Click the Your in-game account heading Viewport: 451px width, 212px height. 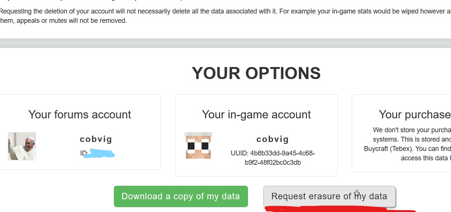(x=256, y=115)
